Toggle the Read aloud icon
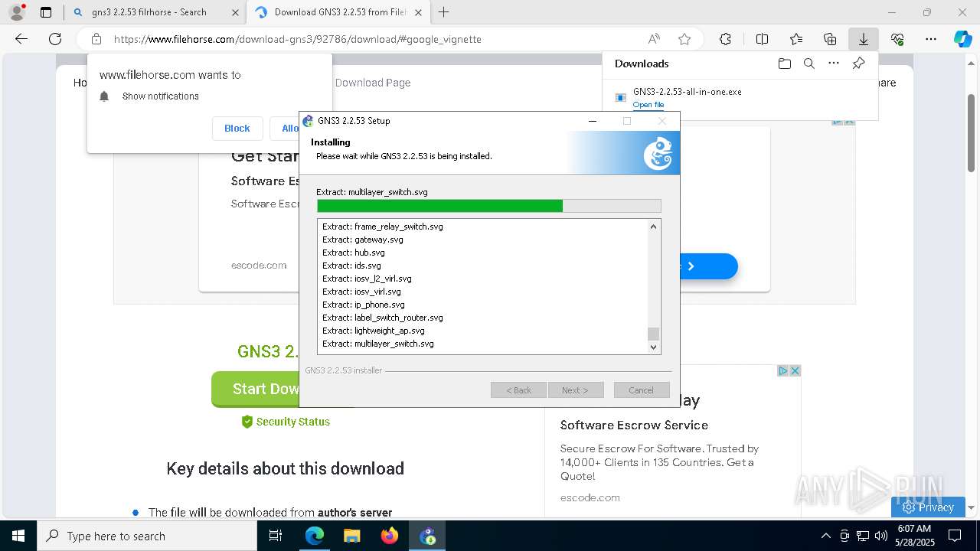The width and height of the screenshot is (980, 551). [654, 39]
